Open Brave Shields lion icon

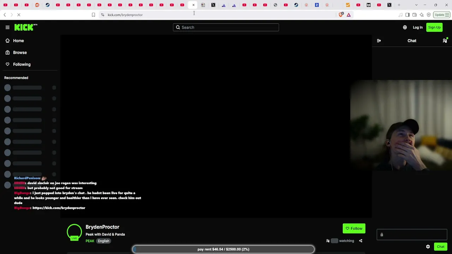pyautogui.click(x=341, y=15)
